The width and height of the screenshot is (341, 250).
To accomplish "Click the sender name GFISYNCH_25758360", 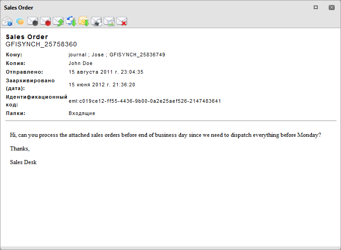I will 41,45.
